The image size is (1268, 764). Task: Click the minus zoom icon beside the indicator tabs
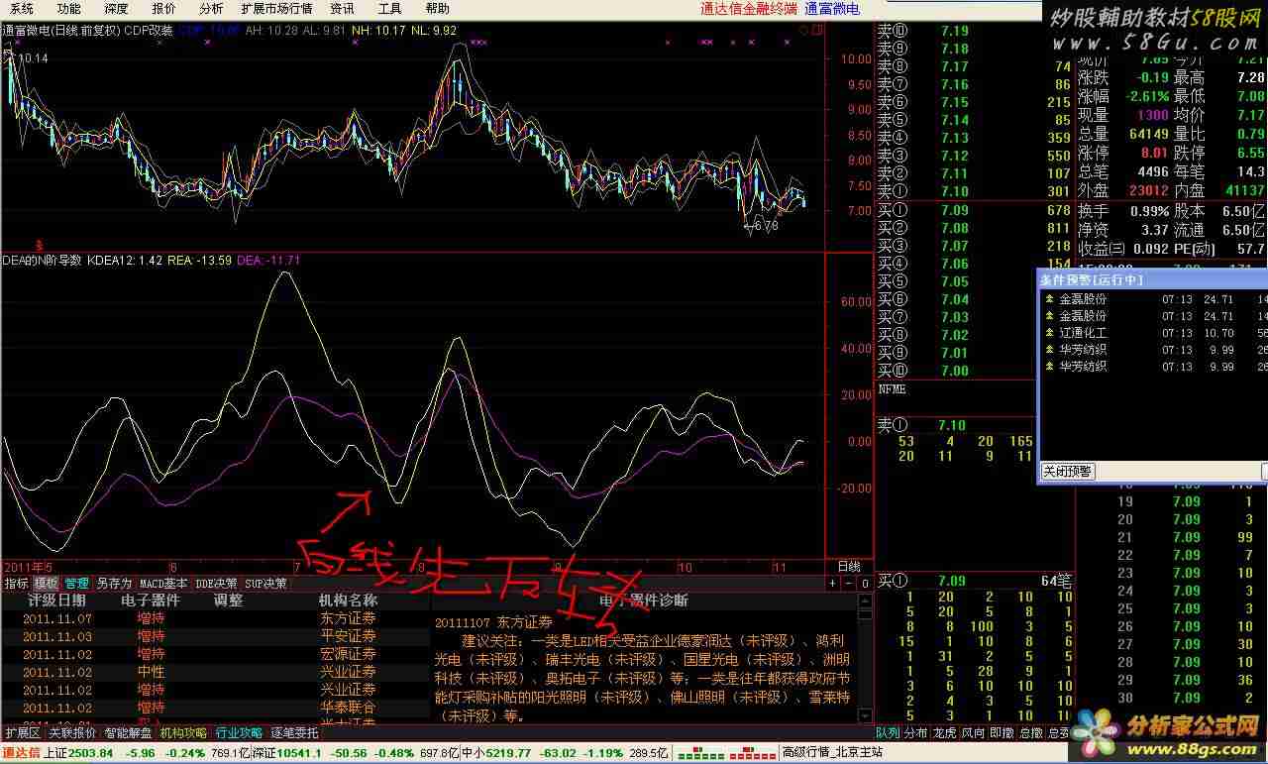(x=850, y=584)
